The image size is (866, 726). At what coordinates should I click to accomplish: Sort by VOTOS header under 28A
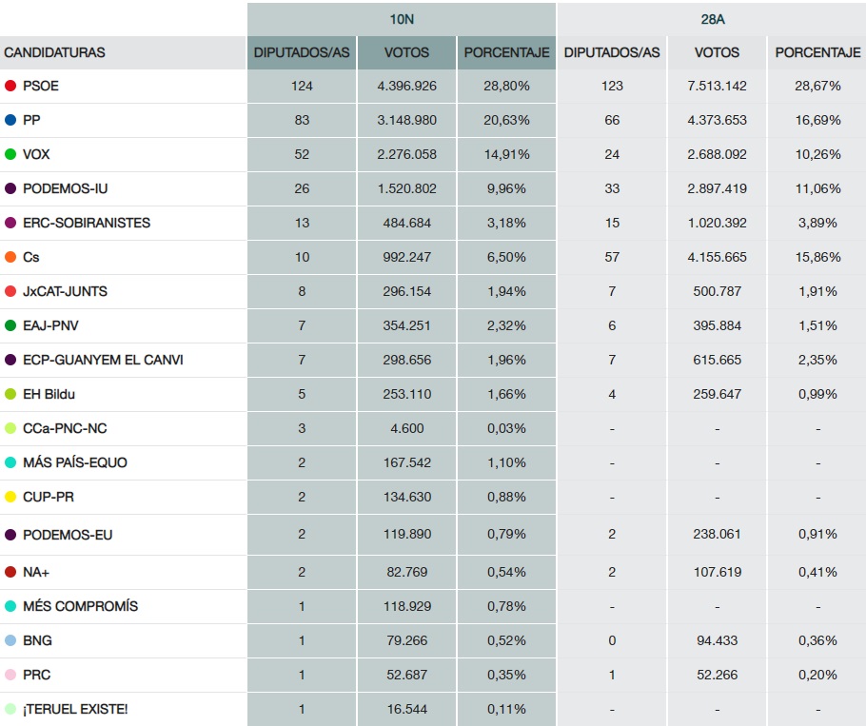(717, 52)
